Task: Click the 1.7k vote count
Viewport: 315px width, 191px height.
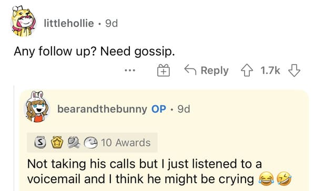Action: (270, 71)
